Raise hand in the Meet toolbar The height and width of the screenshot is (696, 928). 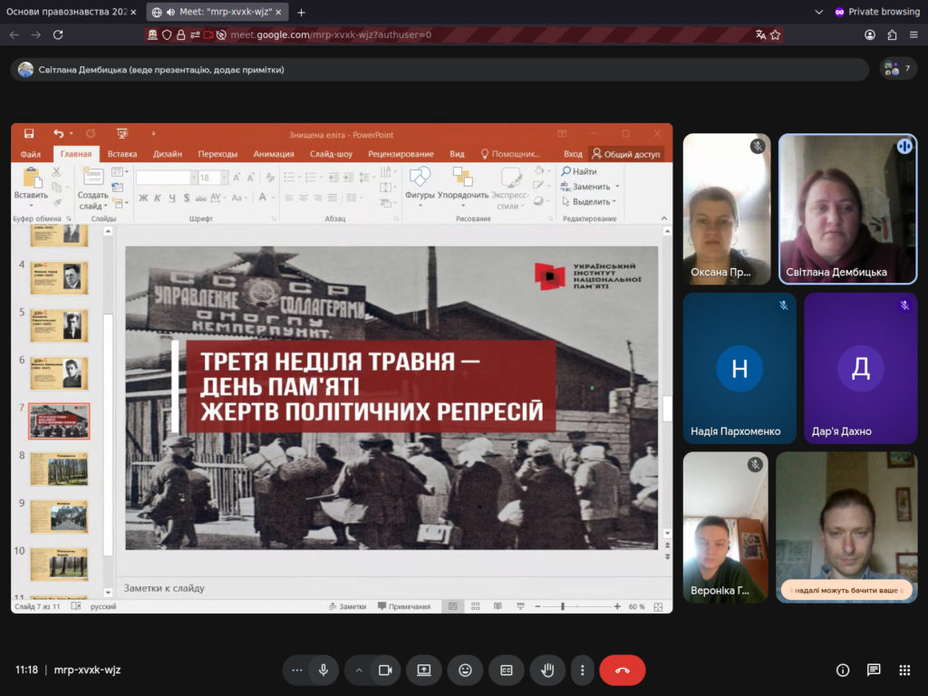point(547,670)
